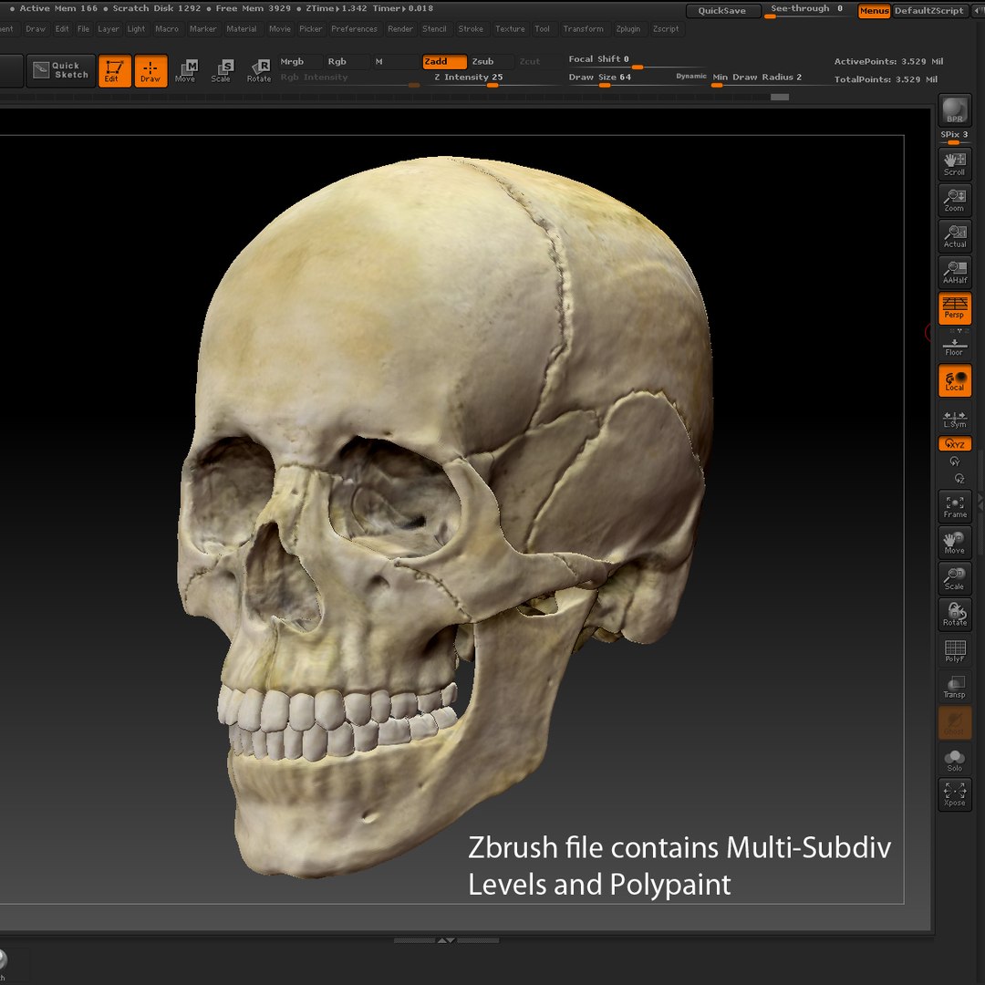This screenshot has height=985, width=985.
Task: Open the Picker menu
Action: pyautogui.click(x=310, y=29)
